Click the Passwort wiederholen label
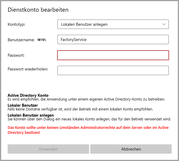The width and height of the screenshot is (179, 161). [28, 69]
